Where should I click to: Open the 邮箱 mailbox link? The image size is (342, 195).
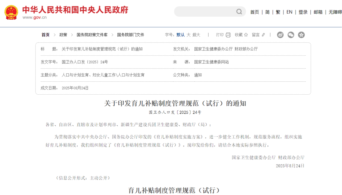[318, 12]
